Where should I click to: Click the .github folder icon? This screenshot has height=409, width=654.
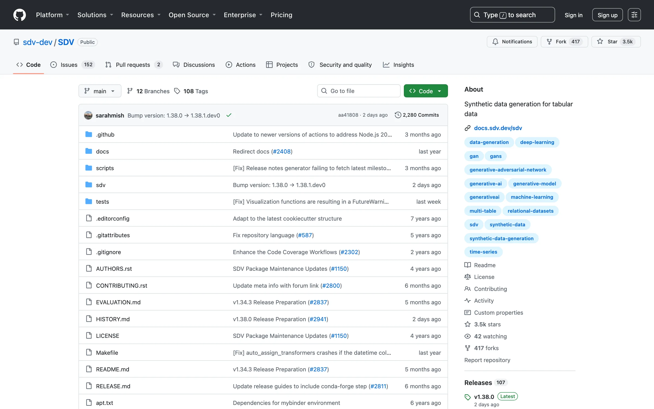click(x=89, y=134)
